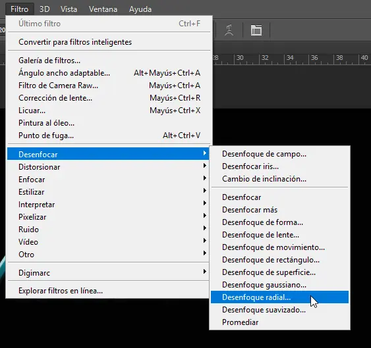Open the character and paragraph panels icon
This screenshot has width=371, height=348.
pyautogui.click(x=256, y=30)
